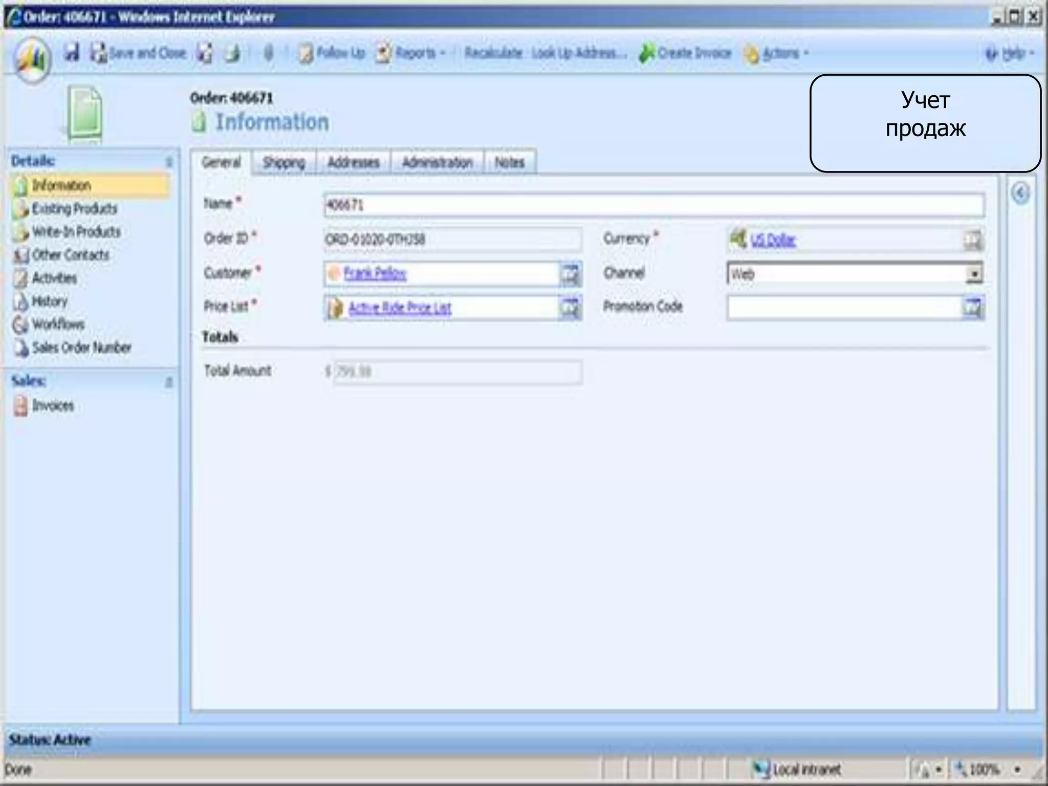The width and height of the screenshot is (1048, 786).
Task: Collapse the Details section in sidebar
Action: click(169, 162)
